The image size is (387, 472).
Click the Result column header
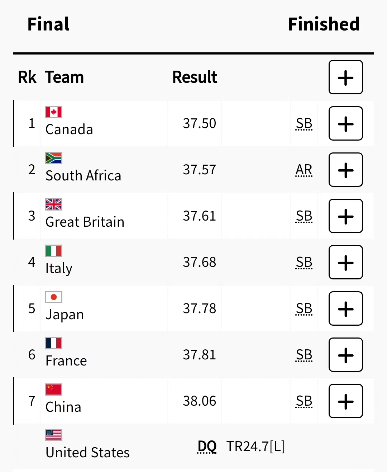pyautogui.click(x=195, y=77)
